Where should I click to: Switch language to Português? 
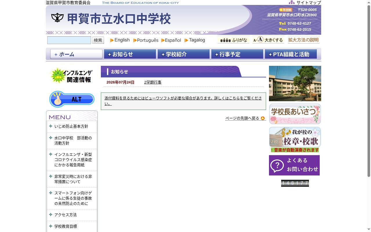pos(146,40)
